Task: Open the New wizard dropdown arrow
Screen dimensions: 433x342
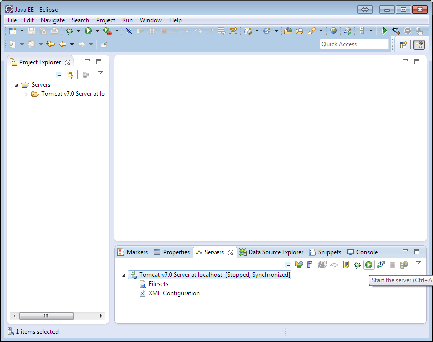Action: (22, 31)
